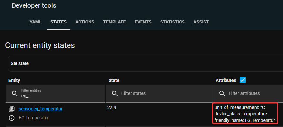Go to the TEMPLATE tab
The height and width of the screenshot is (127, 283).
tap(114, 22)
